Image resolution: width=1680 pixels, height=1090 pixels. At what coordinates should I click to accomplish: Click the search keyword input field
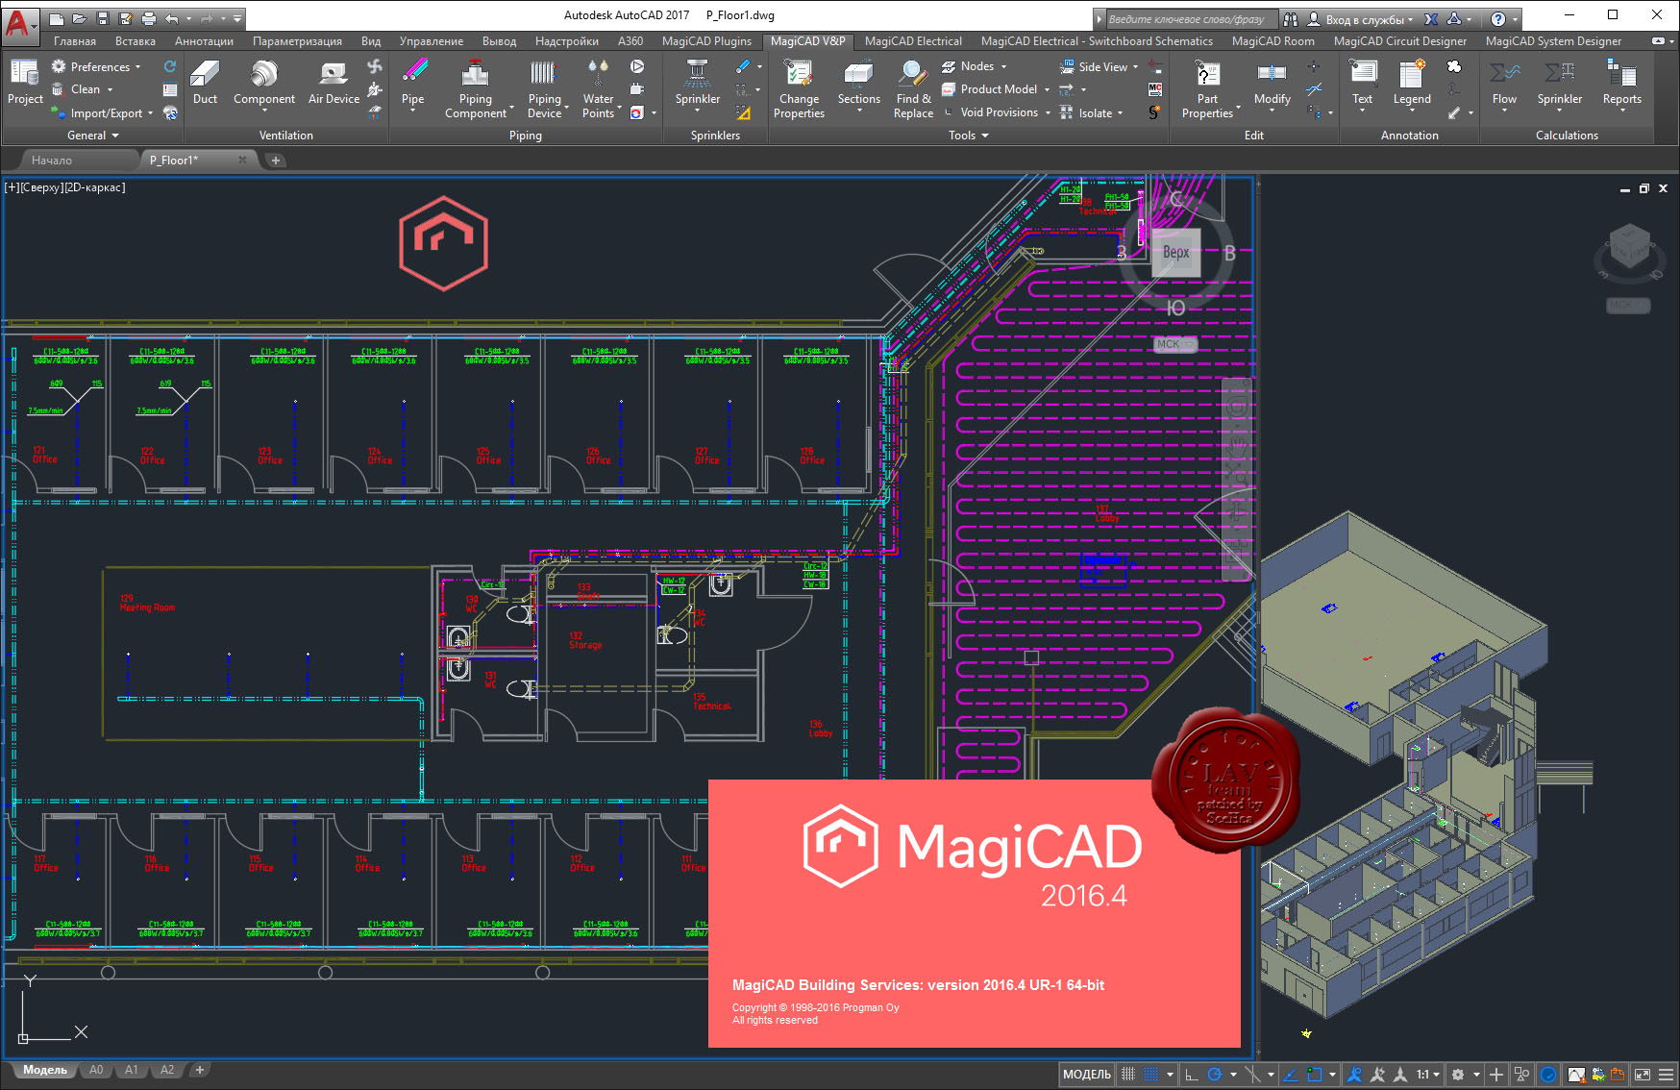pyautogui.click(x=1190, y=19)
